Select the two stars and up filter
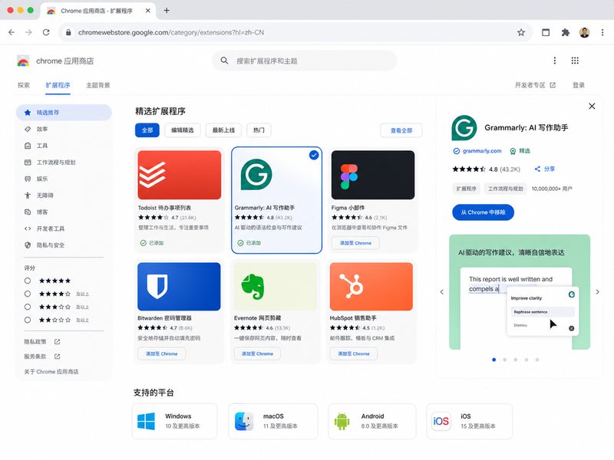The width and height of the screenshot is (614, 460). 28,320
